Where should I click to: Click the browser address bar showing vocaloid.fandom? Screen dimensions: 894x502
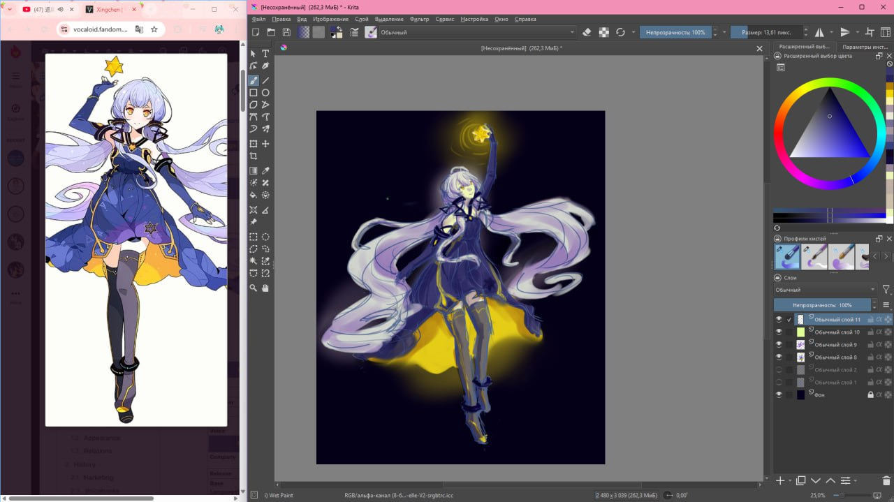101,29
